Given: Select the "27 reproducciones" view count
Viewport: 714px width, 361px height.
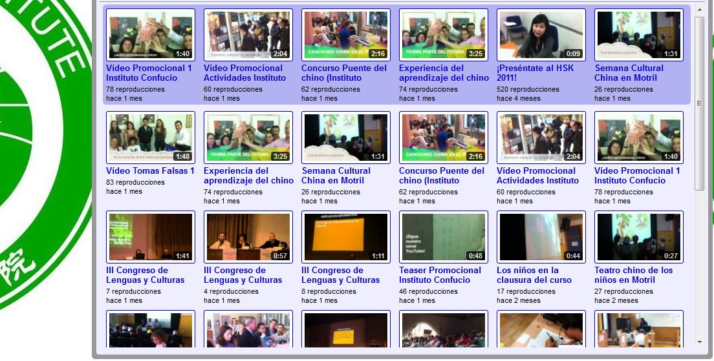Looking at the screenshot, I should (624, 292).
